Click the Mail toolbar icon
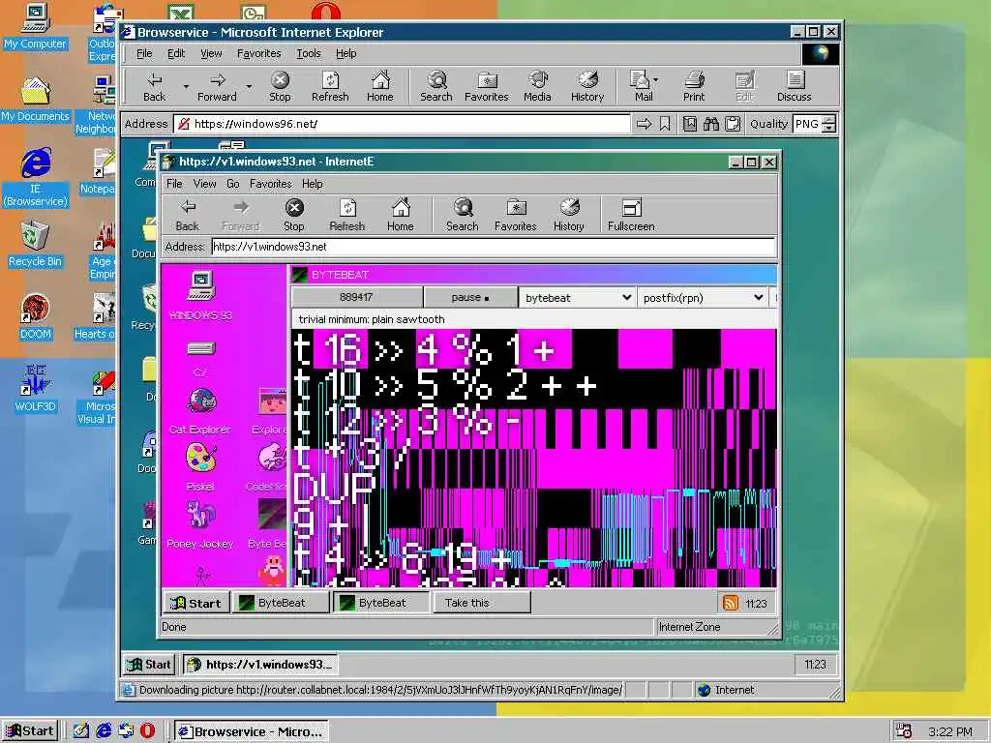 point(641,86)
